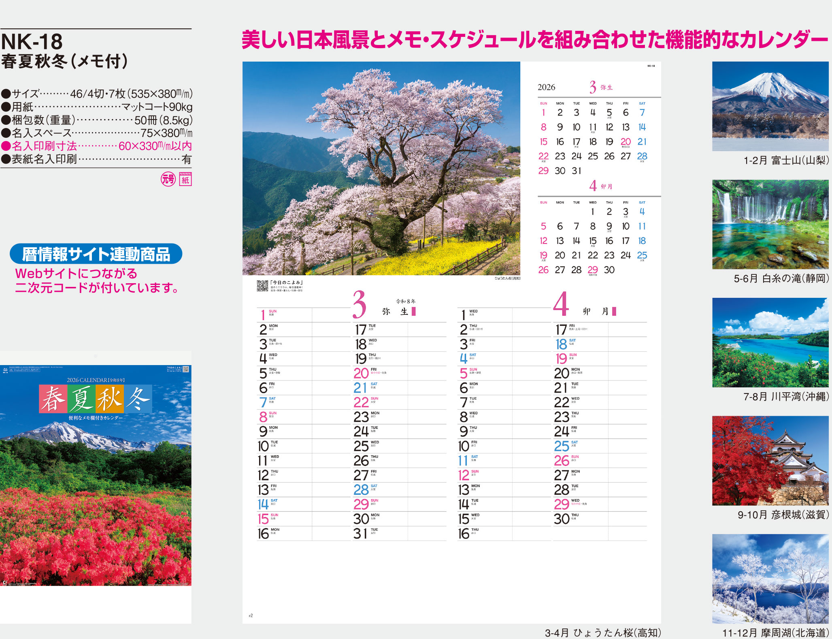Select the 白糸の滝 waterfall thumbnail
Viewport: 832px width, 639px height.
click(770, 224)
